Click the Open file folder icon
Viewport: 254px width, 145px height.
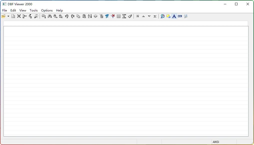[x=3, y=16]
